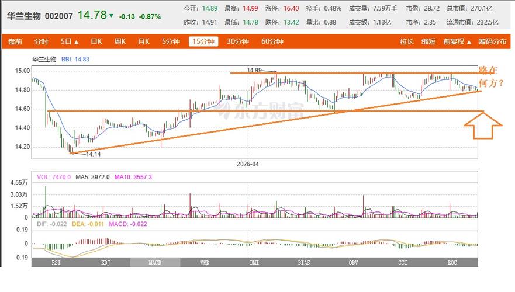
Task: Click the 跌停 value 13.42
Action: point(291,22)
